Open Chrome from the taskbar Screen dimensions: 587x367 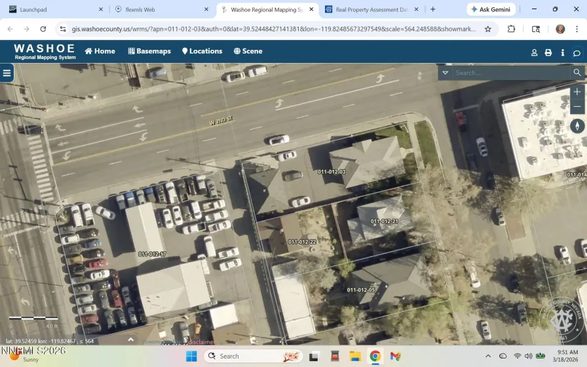point(375,356)
